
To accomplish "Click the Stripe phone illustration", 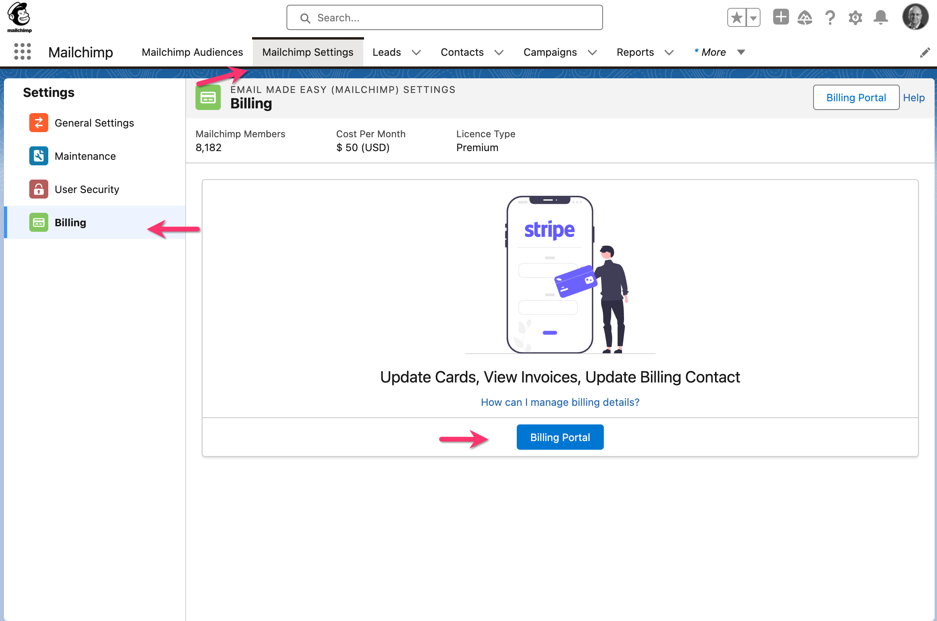I will coord(560,275).
